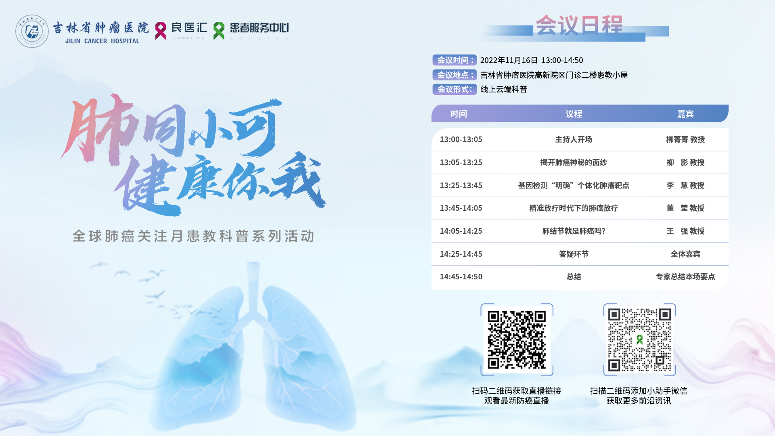Click the caption 获取更多前沿资讯
The width and height of the screenshot is (775, 436).
639,400
